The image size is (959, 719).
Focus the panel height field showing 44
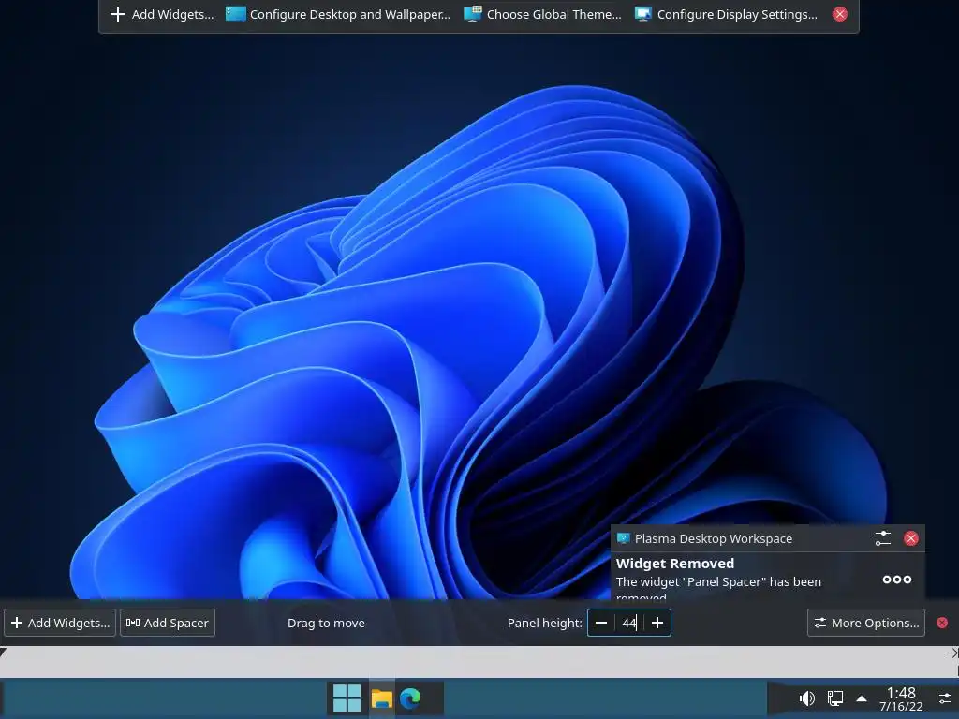[x=629, y=623]
